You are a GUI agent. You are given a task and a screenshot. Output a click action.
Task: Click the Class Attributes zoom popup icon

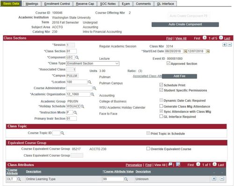tap(170, 165)
